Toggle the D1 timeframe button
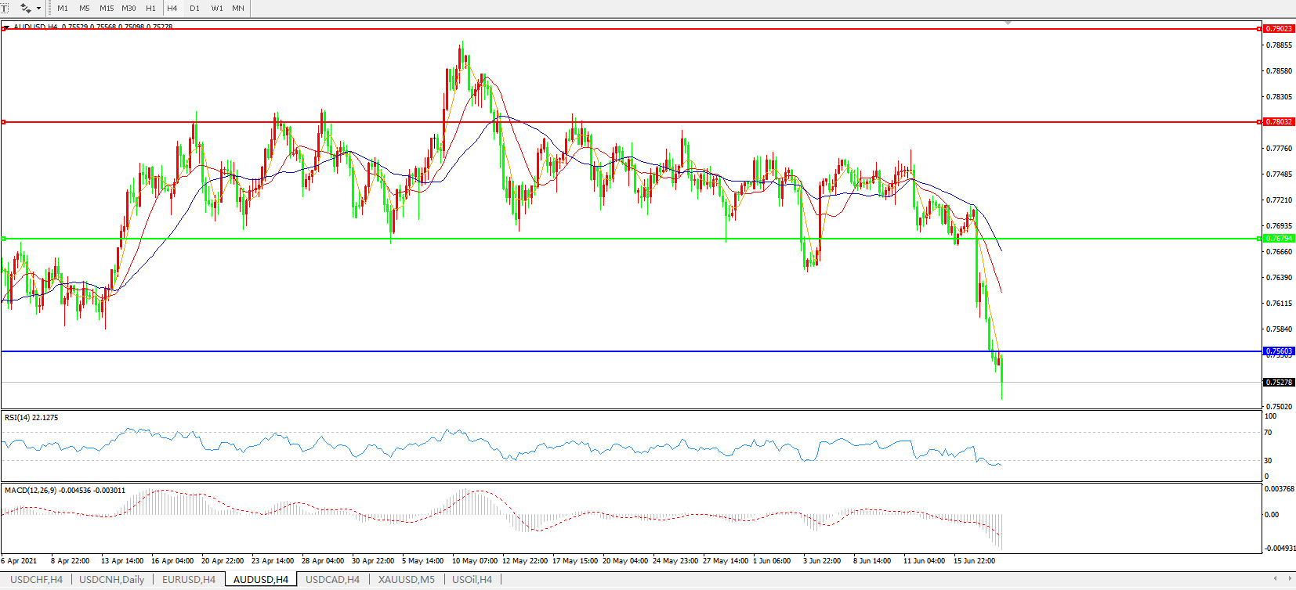This screenshot has height=590, width=1296. [x=194, y=9]
